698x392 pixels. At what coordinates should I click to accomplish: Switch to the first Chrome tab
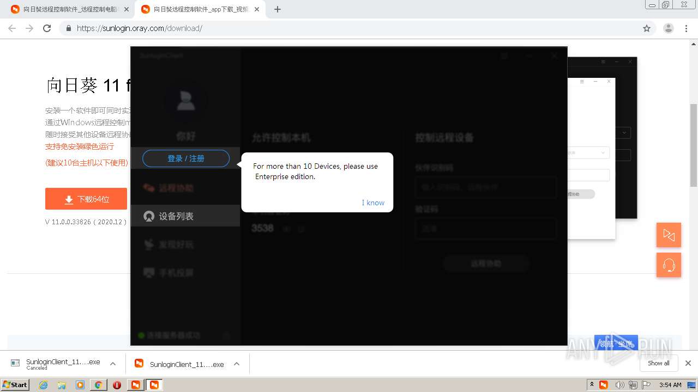pos(70,9)
